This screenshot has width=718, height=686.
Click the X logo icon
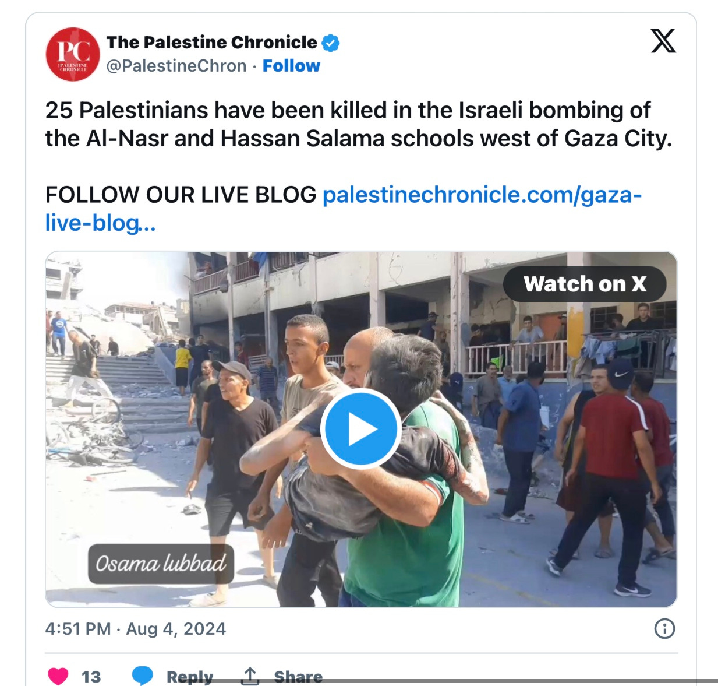pos(663,41)
